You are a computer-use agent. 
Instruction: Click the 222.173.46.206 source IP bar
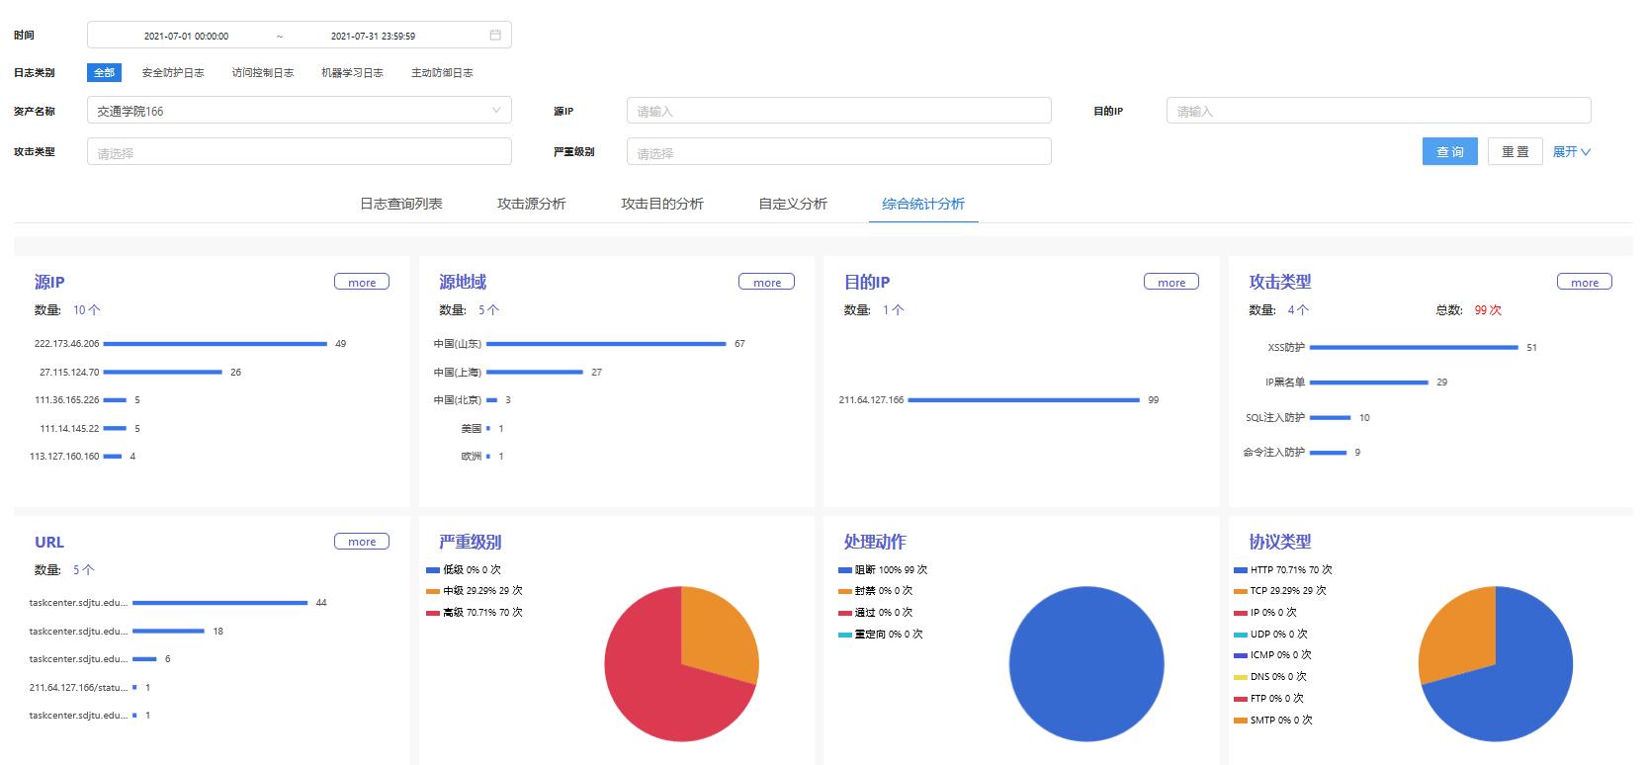point(216,344)
